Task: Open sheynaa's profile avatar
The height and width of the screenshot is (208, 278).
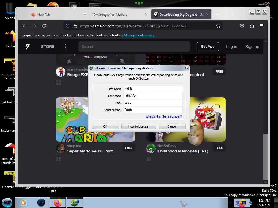Action: click(61, 148)
